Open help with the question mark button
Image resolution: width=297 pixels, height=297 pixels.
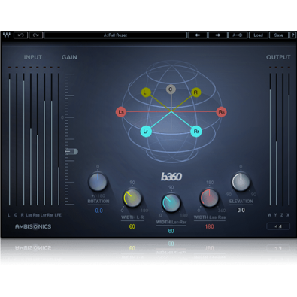coord(292,35)
